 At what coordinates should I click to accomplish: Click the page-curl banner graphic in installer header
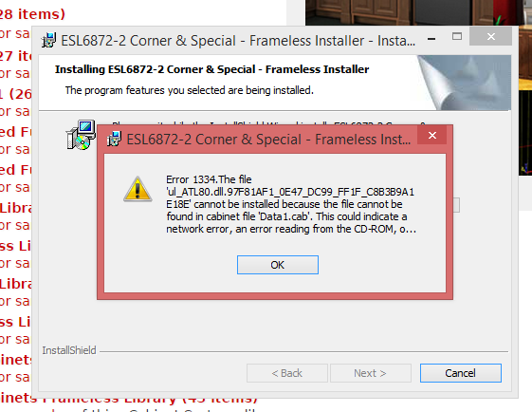pyautogui.click(x=464, y=83)
